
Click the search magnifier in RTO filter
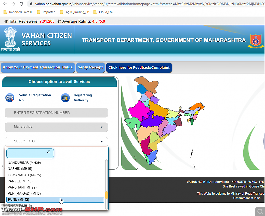click(49, 152)
